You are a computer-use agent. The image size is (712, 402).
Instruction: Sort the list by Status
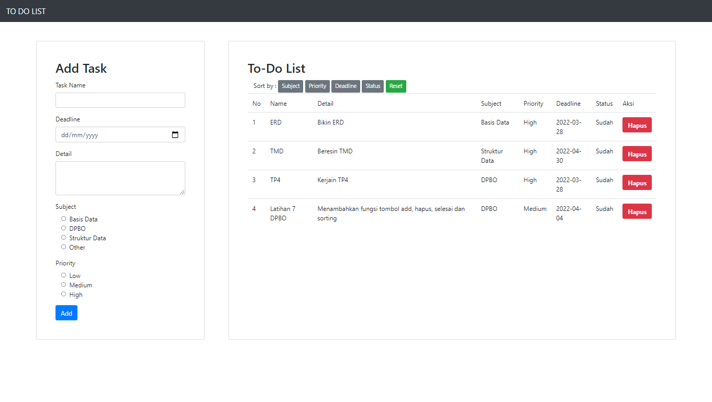pos(372,86)
